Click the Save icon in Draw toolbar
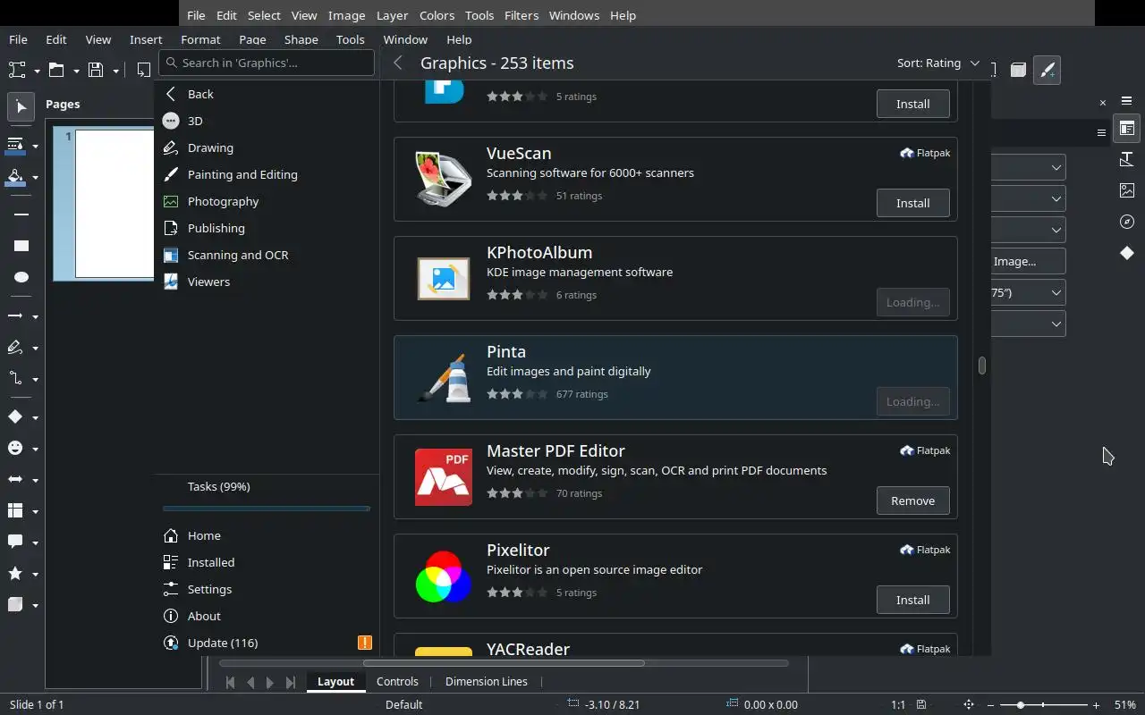This screenshot has height=715, width=1145. (96, 70)
